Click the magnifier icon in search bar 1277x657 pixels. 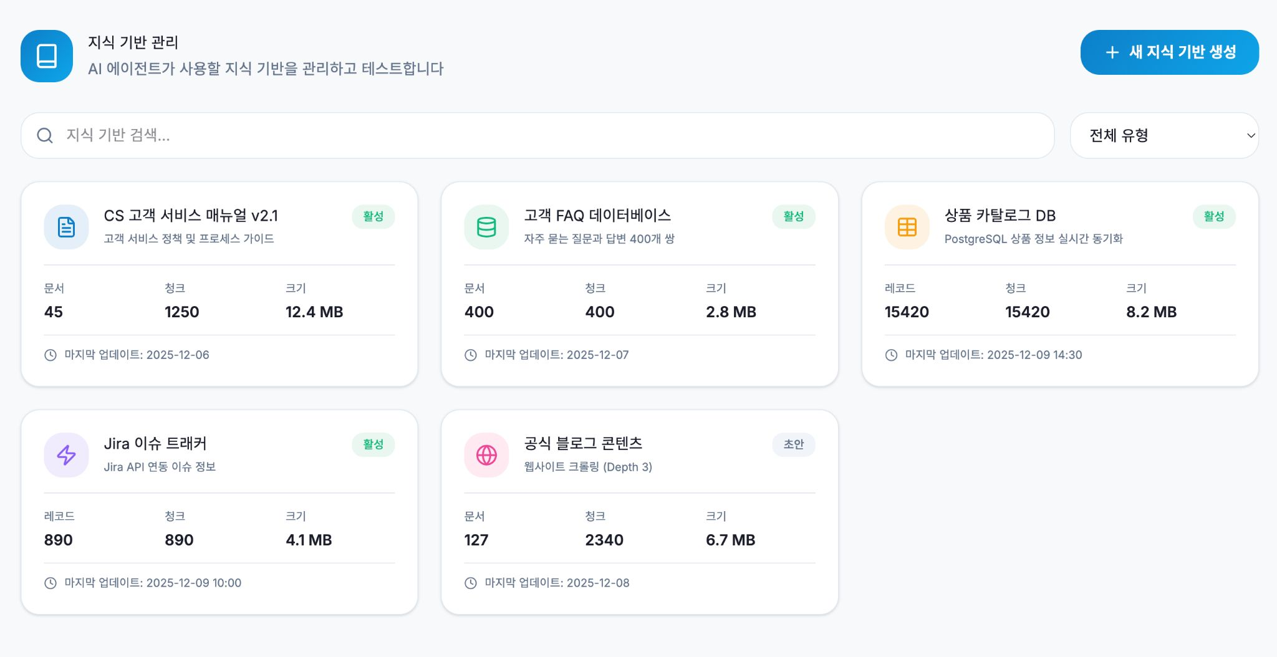pyautogui.click(x=45, y=135)
